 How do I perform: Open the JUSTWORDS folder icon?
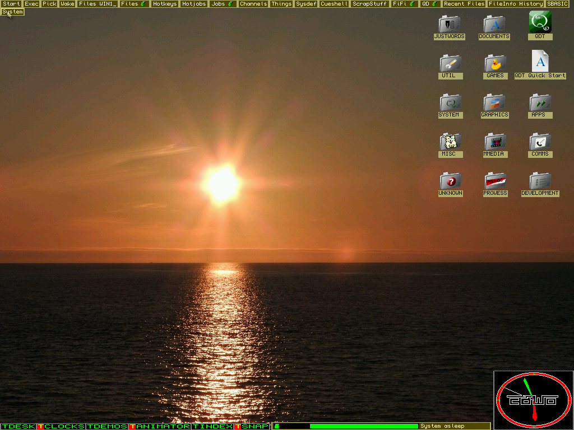[450, 24]
